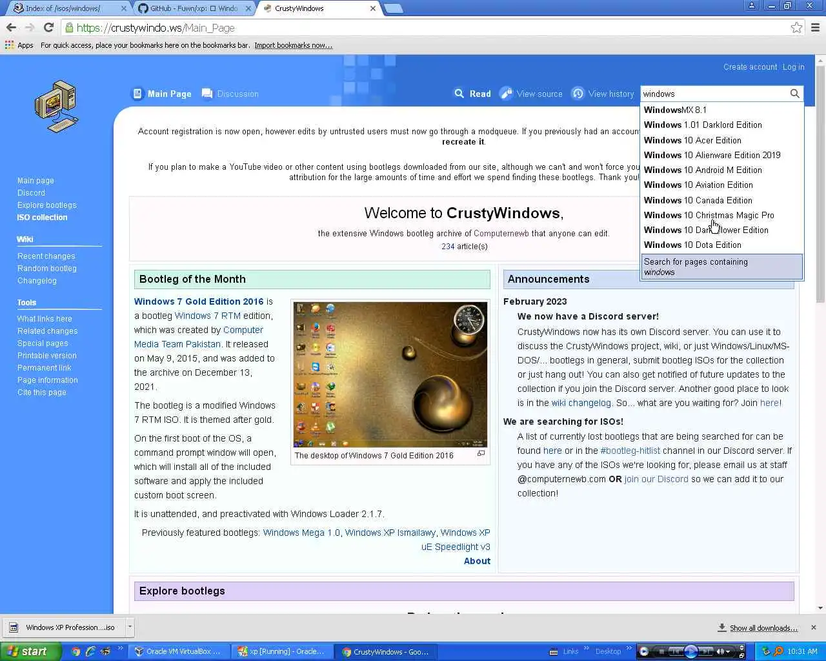Open Explore bootlegs in the sidebar

[x=46, y=205]
